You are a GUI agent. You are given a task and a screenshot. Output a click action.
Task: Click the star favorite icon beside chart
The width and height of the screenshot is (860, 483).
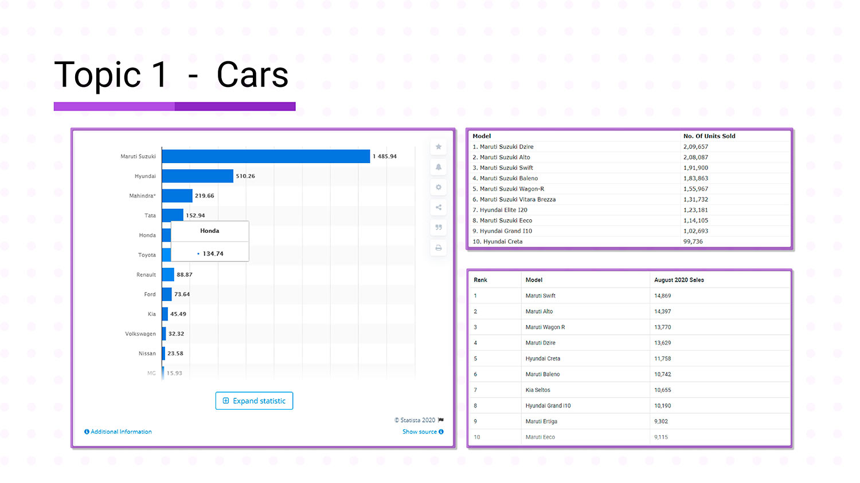click(x=439, y=147)
